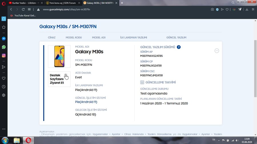Click Pie(Android 9) current OS link
Viewport: 257px width, 144px height.
click(86, 102)
